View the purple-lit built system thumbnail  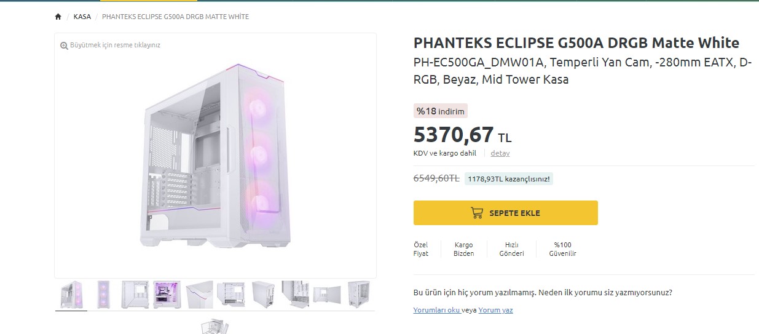pyautogui.click(x=167, y=295)
